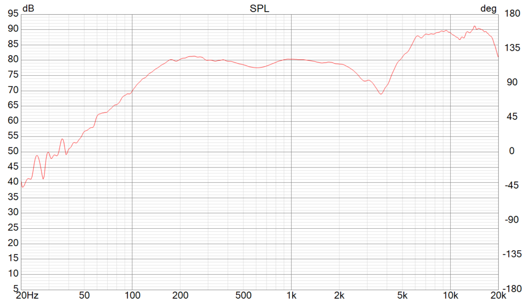Click the 500 frequency axis label
Image resolution: width=525 pixels, height=304 pixels.
click(x=244, y=295)
